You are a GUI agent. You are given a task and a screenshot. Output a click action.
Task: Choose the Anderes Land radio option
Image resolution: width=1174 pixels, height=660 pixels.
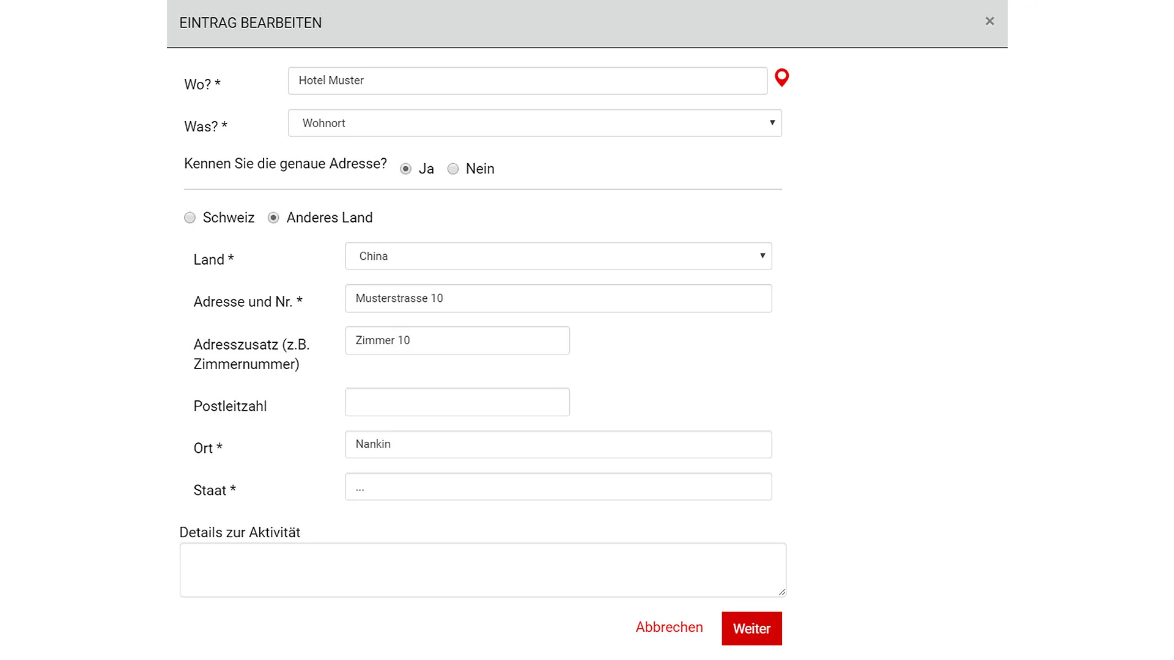tap(273, 218)
